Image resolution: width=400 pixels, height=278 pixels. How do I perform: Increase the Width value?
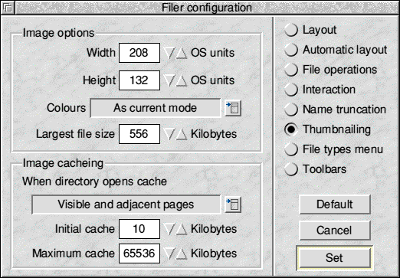pyautogui.click(x=182, y=53)
